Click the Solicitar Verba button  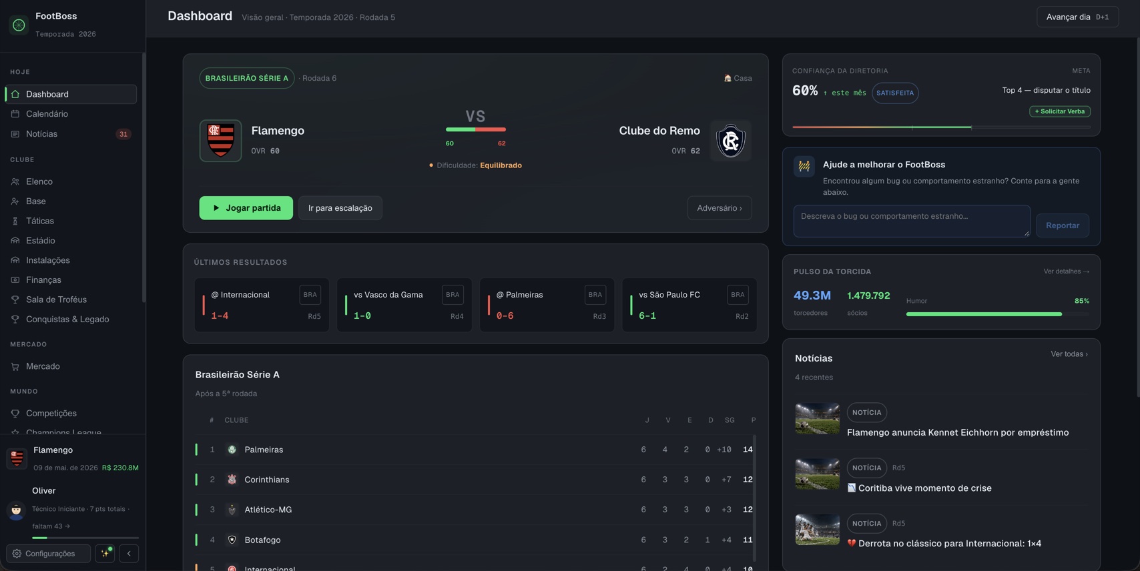click(x=1060, y=111)
